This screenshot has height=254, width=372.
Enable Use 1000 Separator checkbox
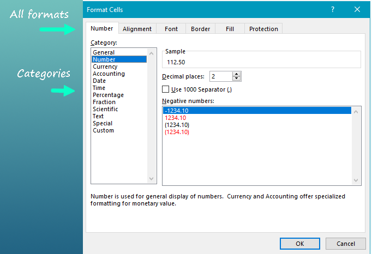point(165,89)
